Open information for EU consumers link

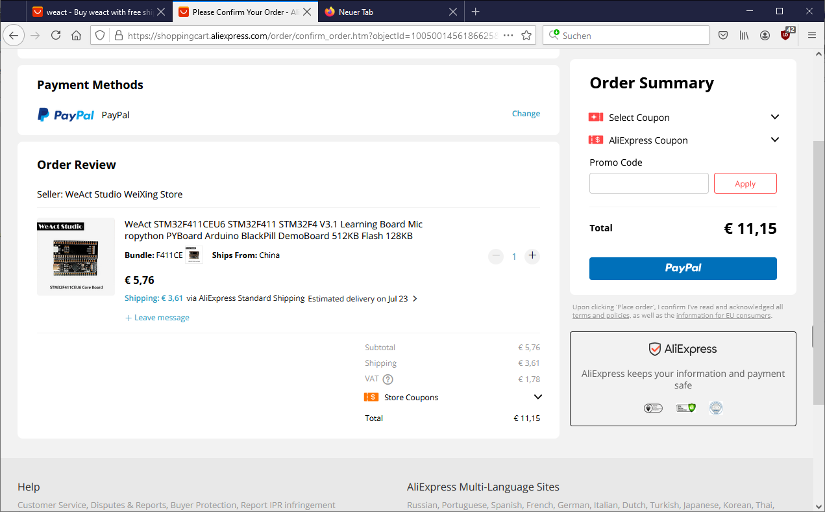pos(723,316)
